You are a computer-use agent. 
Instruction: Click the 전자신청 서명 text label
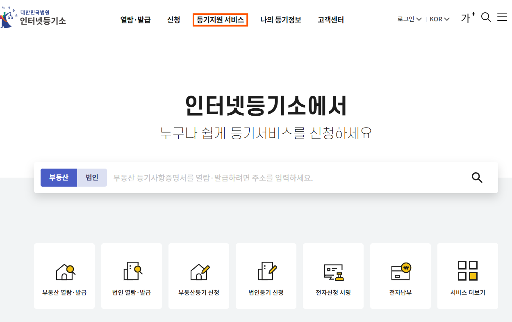tap(333, 293)
